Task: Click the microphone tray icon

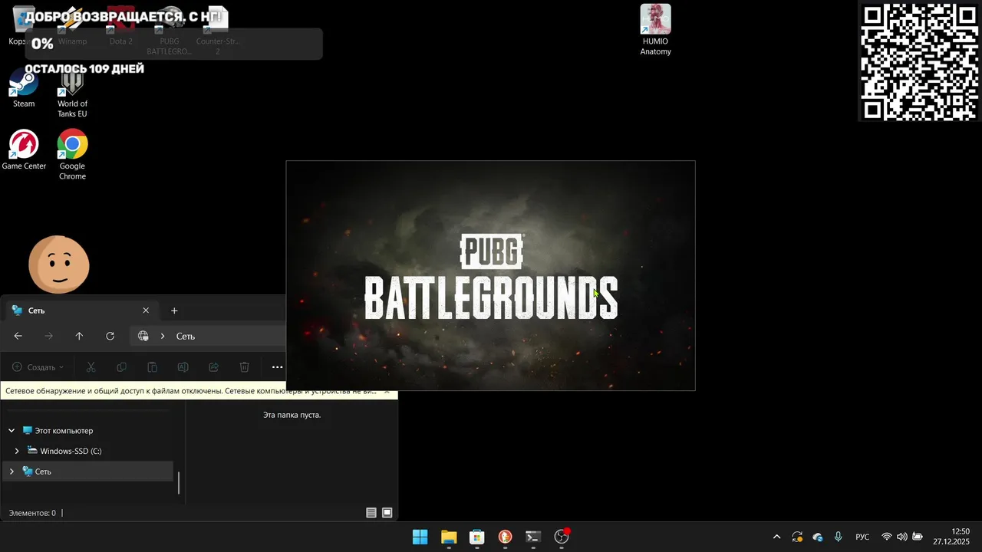Action: [838, 537]
